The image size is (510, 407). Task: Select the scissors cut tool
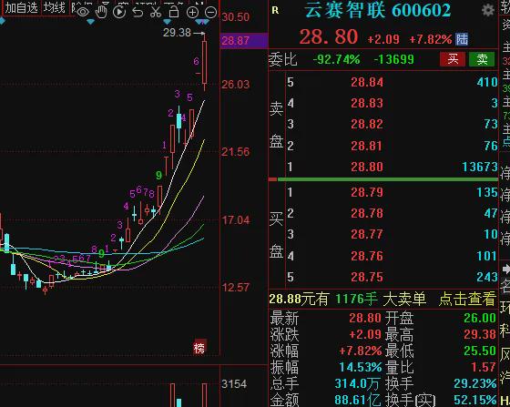(156, 12)
